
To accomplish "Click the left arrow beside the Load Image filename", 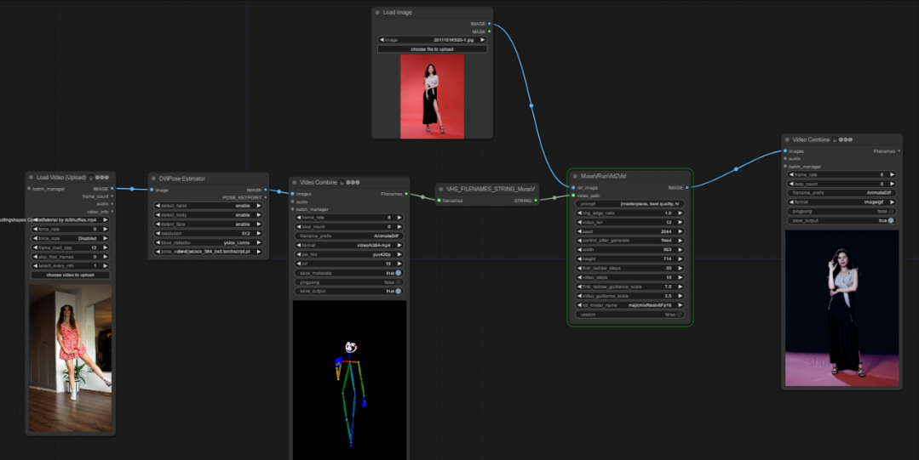I will (x=382, y=40).
